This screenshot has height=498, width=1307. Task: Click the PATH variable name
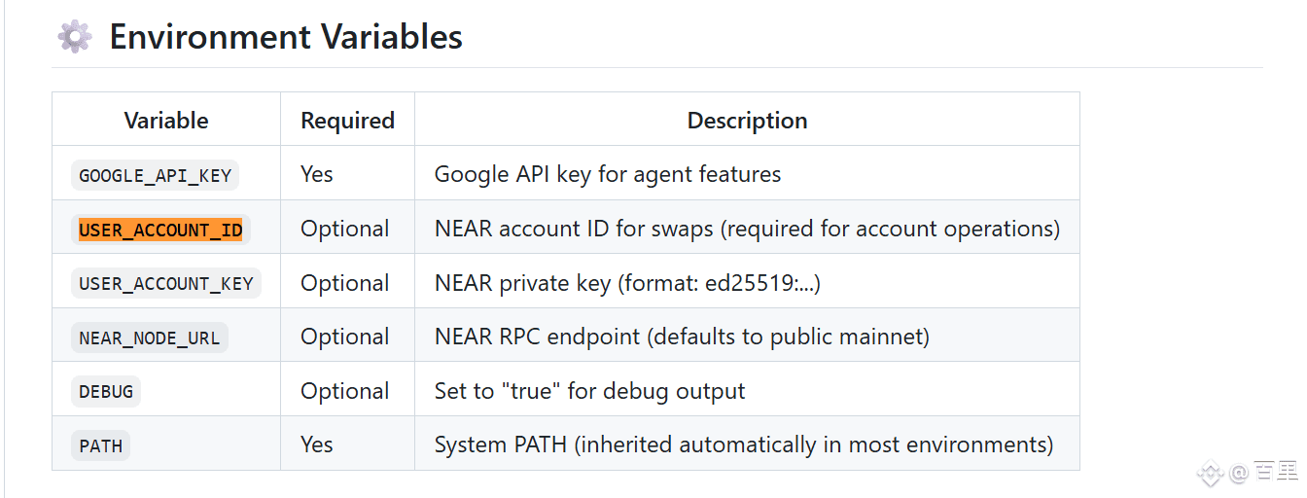(x=101, y=446)
